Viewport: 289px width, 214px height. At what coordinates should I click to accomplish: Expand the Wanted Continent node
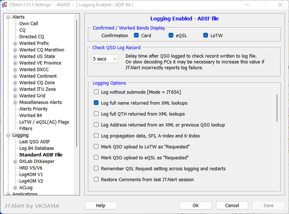15,76
